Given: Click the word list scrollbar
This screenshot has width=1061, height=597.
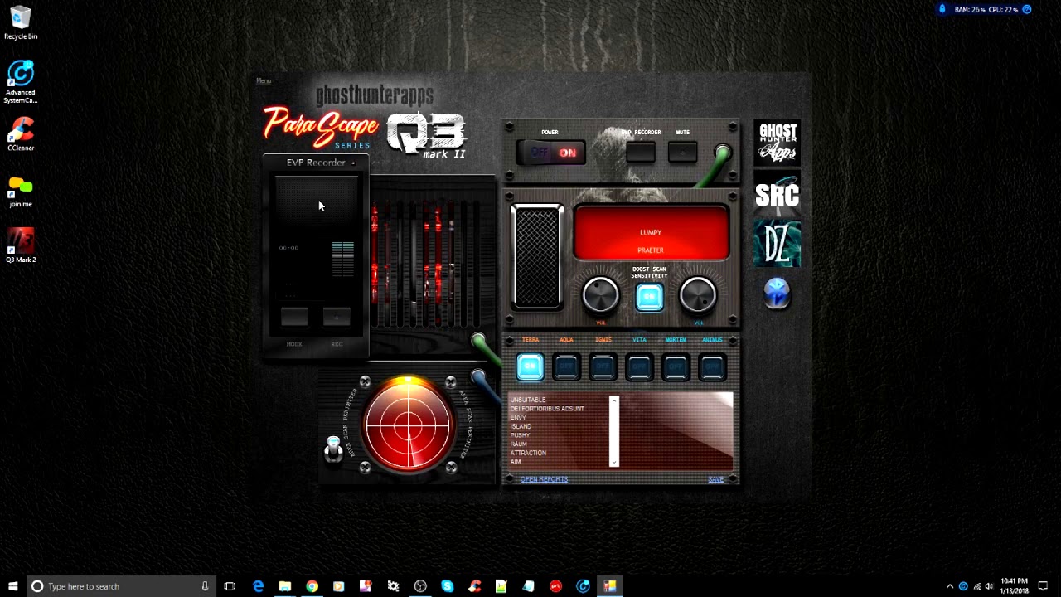Looking at the screenshot, I should (x=614, y=431).
